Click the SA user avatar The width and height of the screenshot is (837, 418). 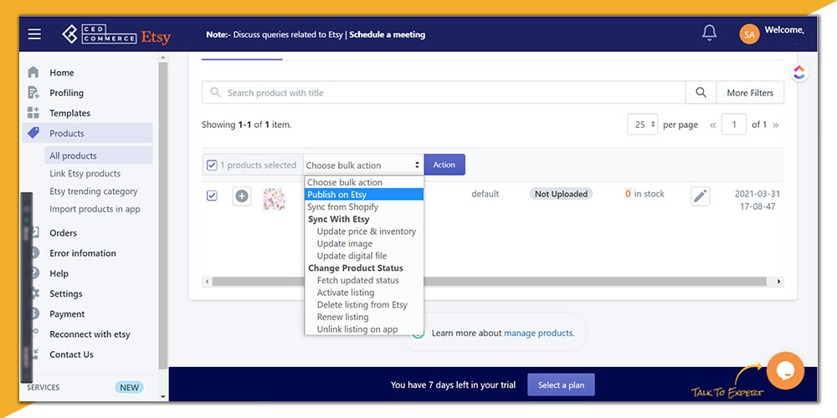(749, 34)
